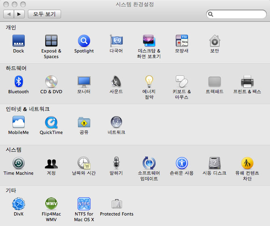Open the Spotlight preferences icon

[x=84, y=41]
